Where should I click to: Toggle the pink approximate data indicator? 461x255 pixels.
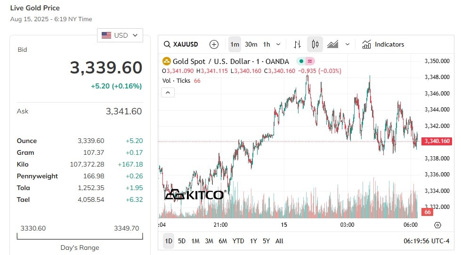point(310,61)
